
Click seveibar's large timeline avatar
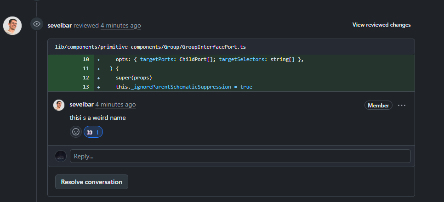[x=12, y=26]
